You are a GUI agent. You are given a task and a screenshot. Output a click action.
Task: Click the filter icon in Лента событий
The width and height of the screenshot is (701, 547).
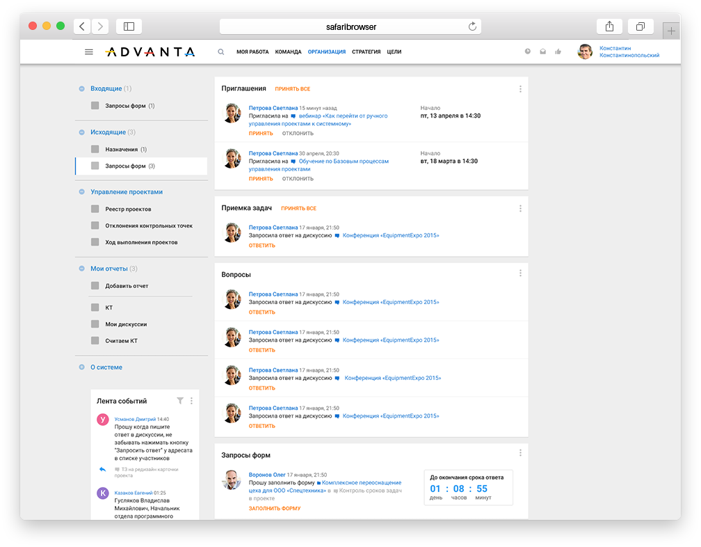click(x=180, y=401)
